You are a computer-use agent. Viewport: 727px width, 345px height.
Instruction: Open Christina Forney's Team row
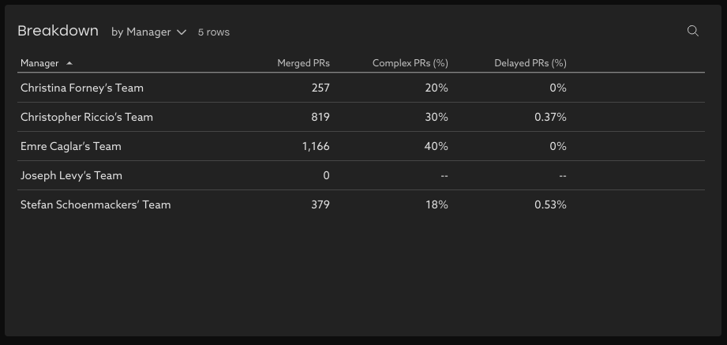(82, 88)
